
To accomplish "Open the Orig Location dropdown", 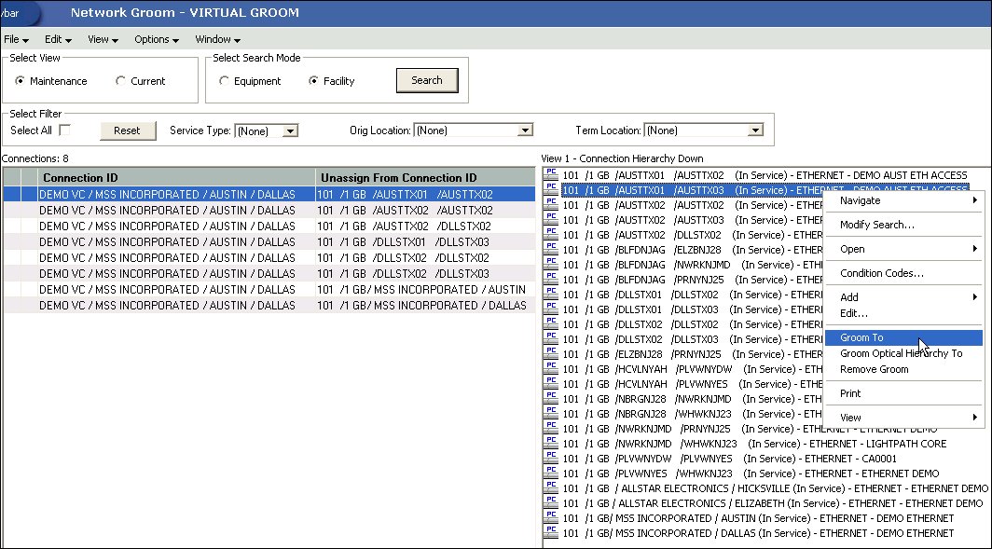I will [523, 130].
